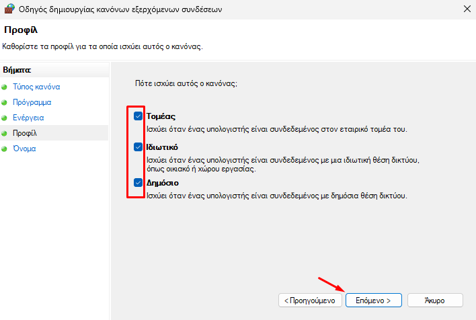Close the outbound rule wizard window
Image resolution: width=476 pixels, height=320 pixels.
coord(467,9)
